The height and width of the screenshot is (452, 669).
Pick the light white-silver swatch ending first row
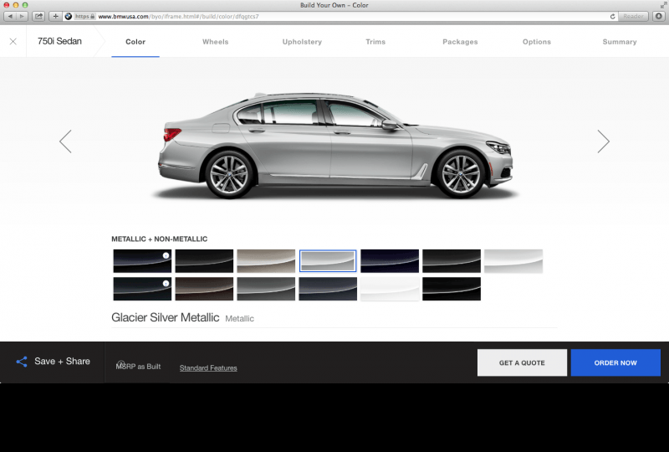click(513, 261)
